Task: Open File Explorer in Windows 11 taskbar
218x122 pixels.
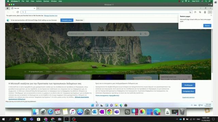Action: click(x=116, y=105)
